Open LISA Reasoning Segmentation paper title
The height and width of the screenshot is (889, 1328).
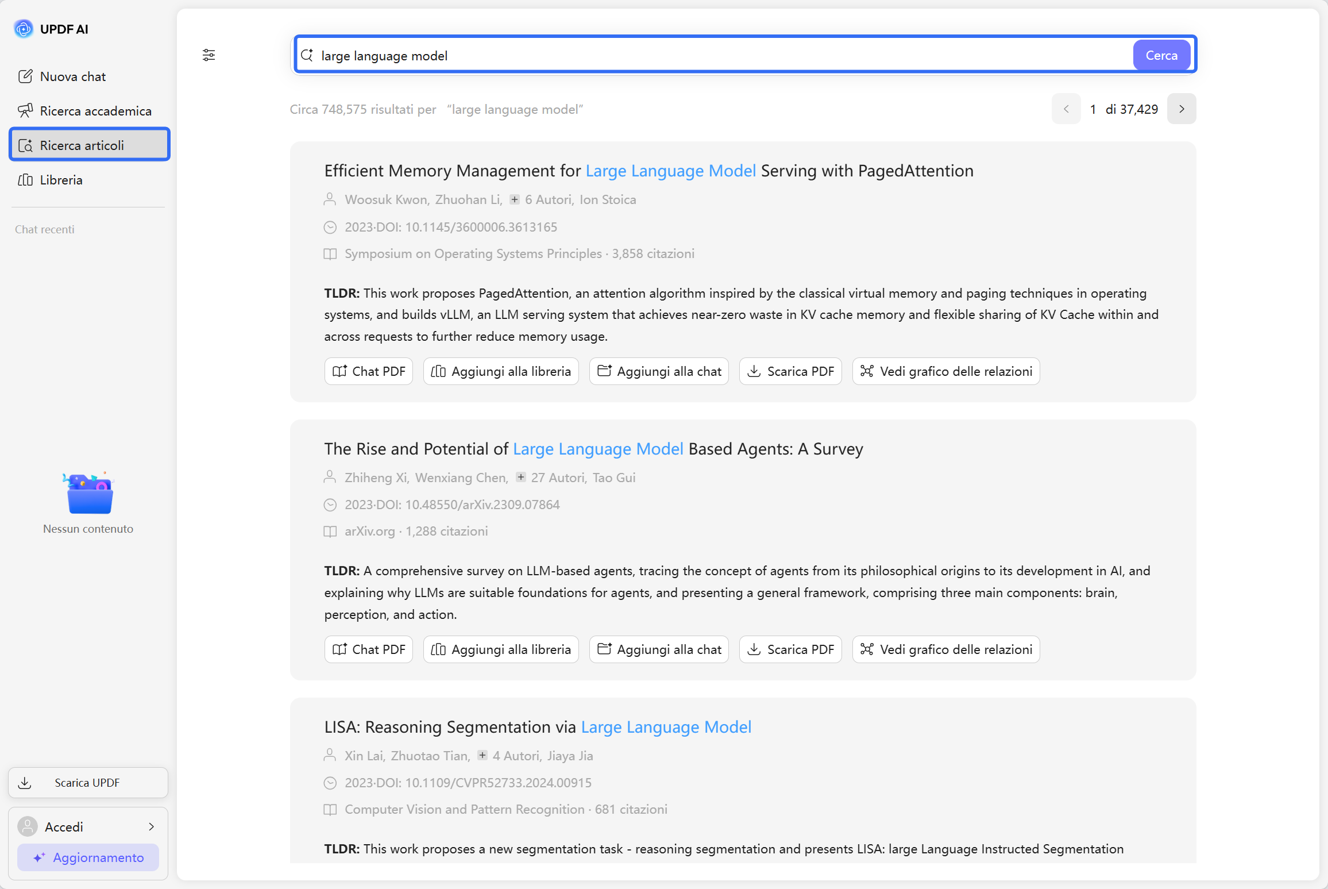(x=538, y=727)
